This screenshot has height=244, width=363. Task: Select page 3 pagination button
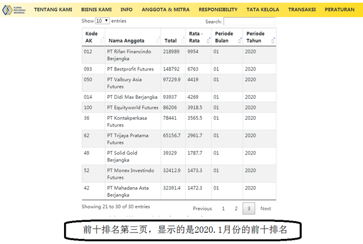click(249, 209)
